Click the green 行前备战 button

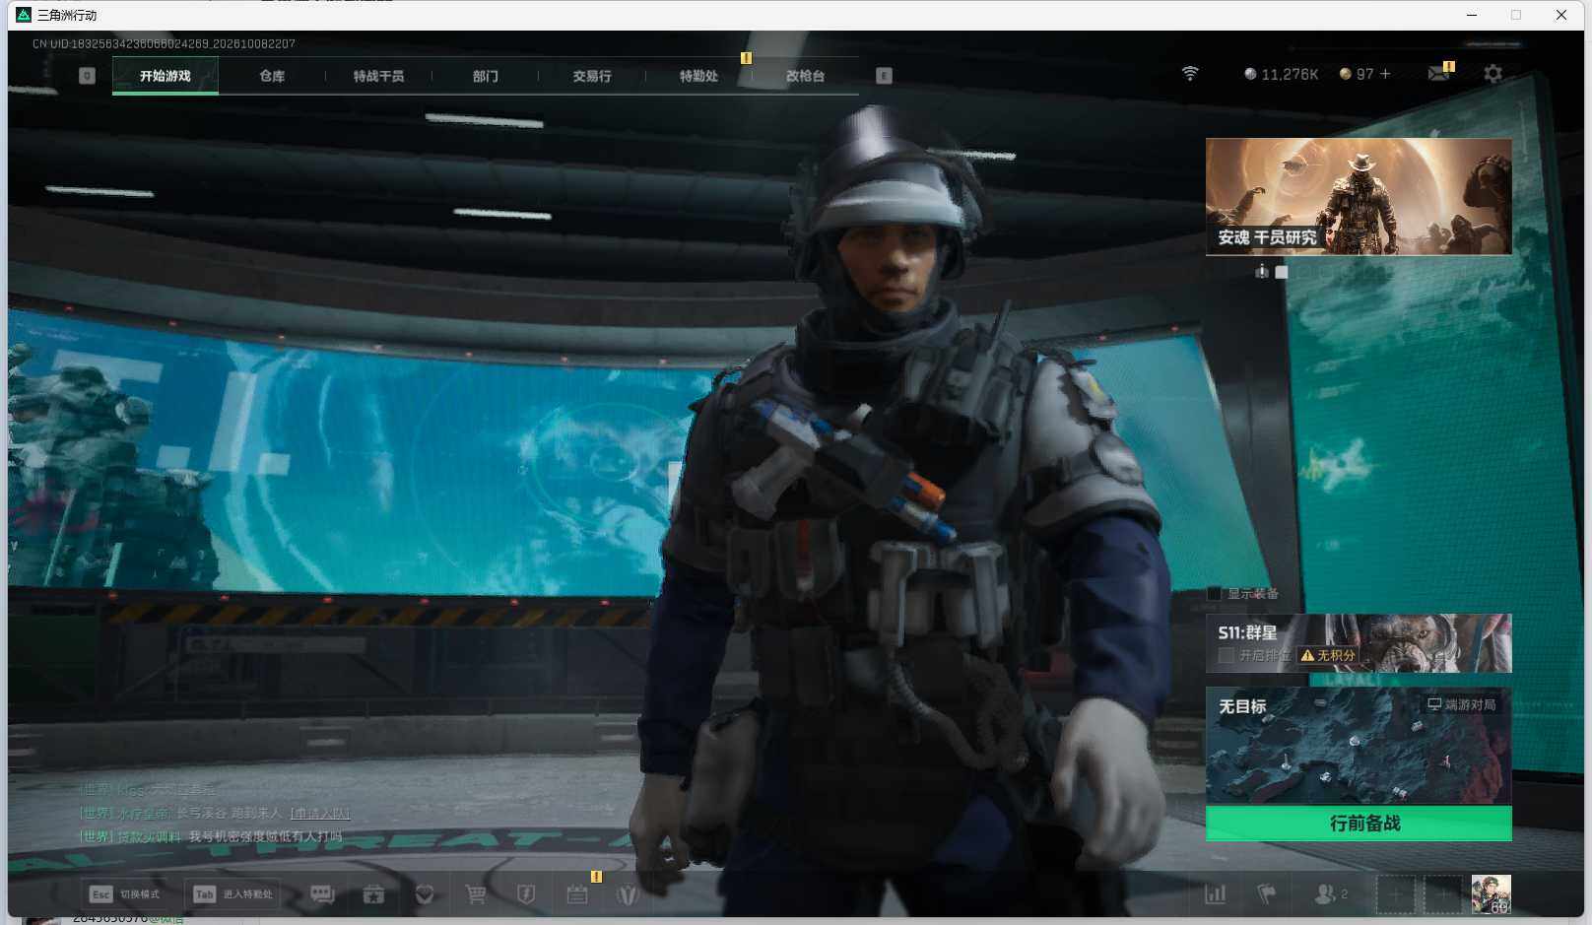[x=1359, y=823]
